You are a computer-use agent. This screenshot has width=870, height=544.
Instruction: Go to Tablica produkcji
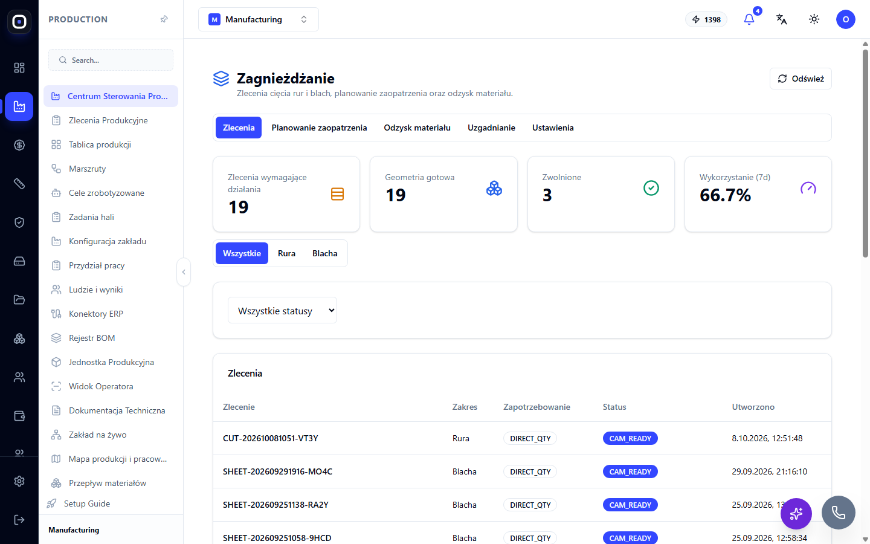click(111, 144)
